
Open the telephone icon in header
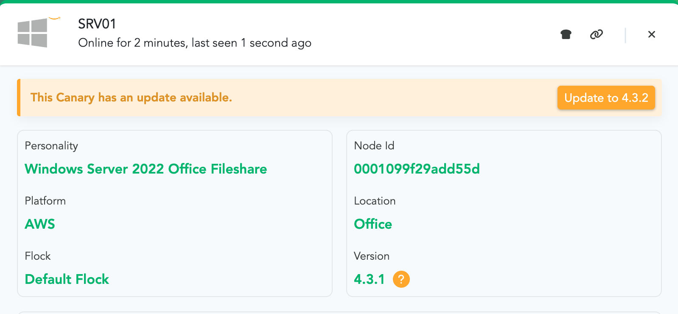pyautogui.click(x=566, y=34)
